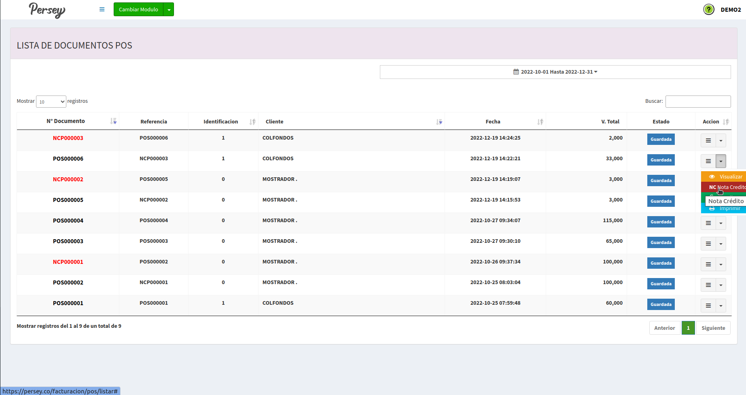Expand action dropdown arrow for NCP000001 row
This screenshot has height=395, width=746.
pyautogui.click(x=721, y=264)
